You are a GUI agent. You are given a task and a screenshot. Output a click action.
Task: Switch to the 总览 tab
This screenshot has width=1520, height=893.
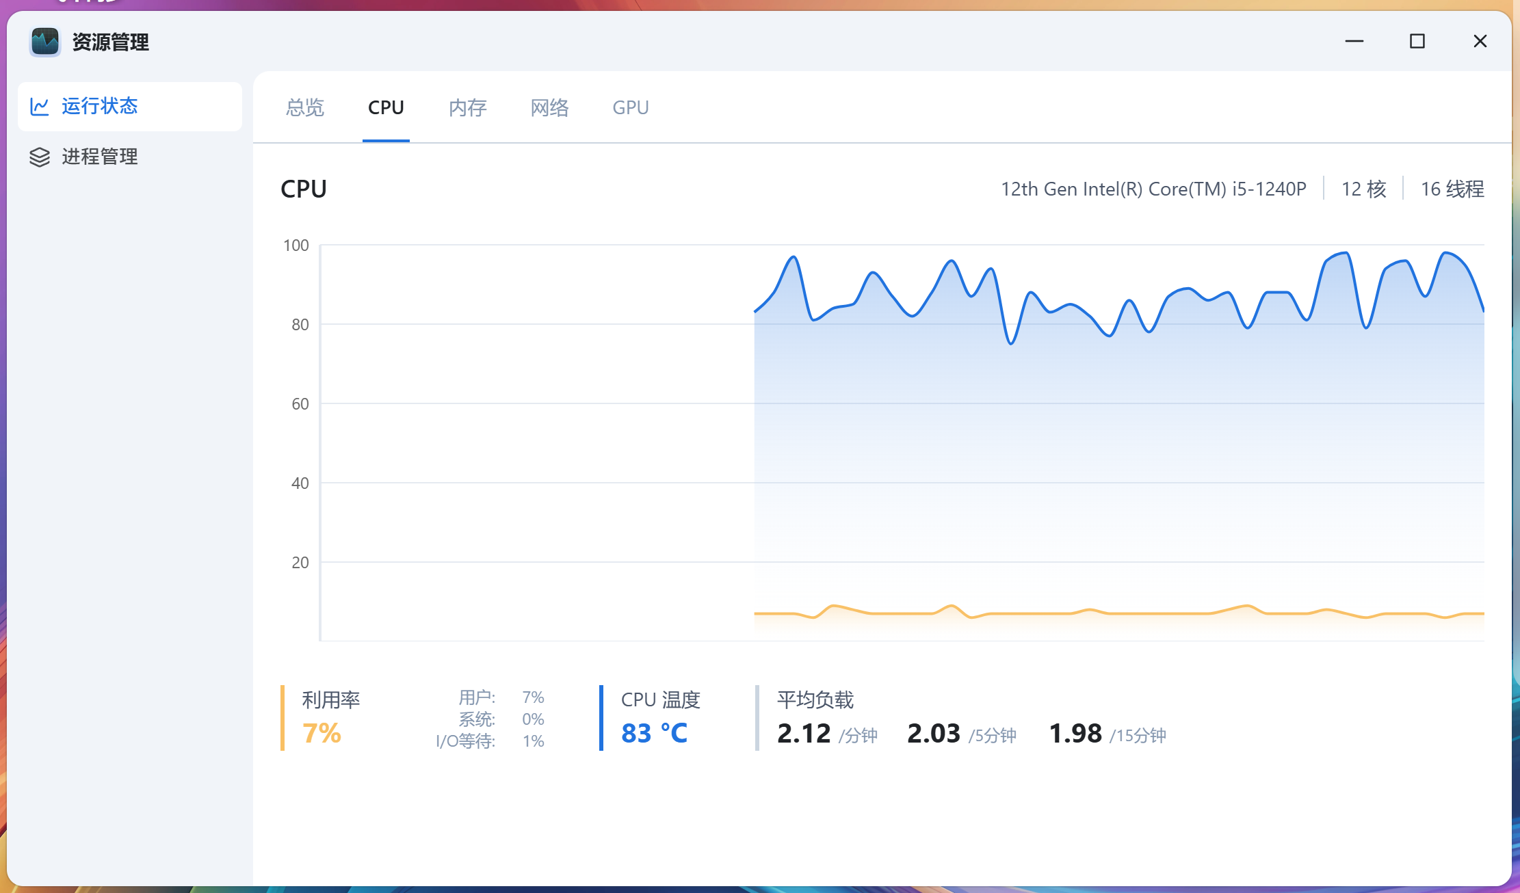tap(304, 108)
